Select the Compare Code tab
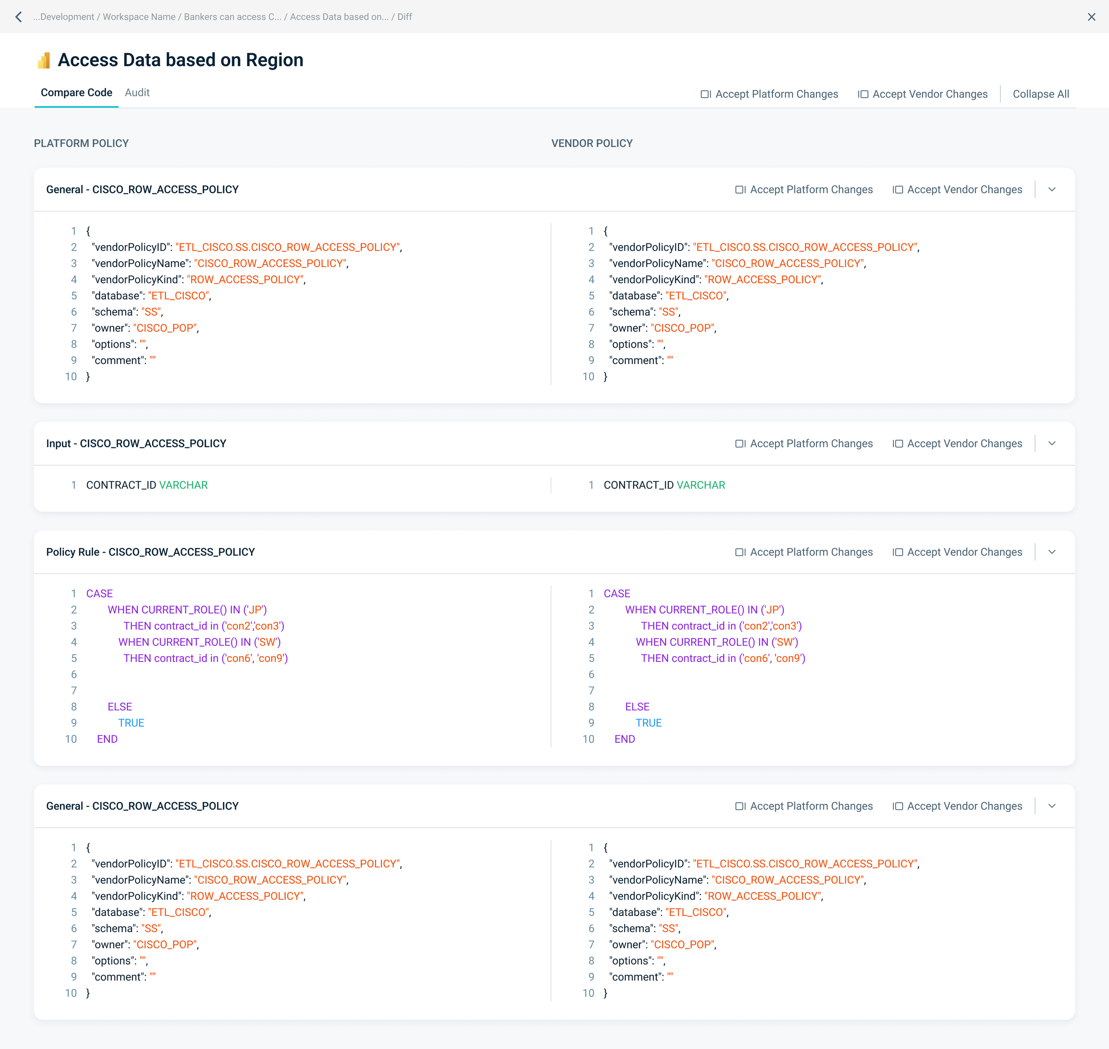The image size is (1109, 1049). (x=77, y=93)
